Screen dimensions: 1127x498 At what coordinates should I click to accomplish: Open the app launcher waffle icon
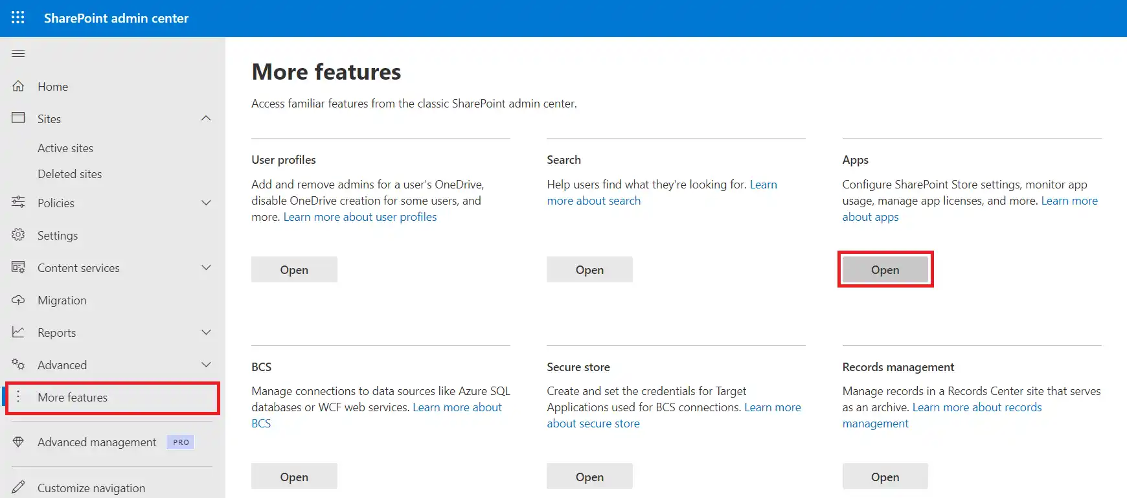18,17
